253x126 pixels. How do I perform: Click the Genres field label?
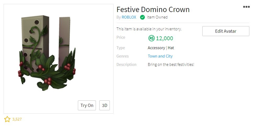(x=123, y=56)
